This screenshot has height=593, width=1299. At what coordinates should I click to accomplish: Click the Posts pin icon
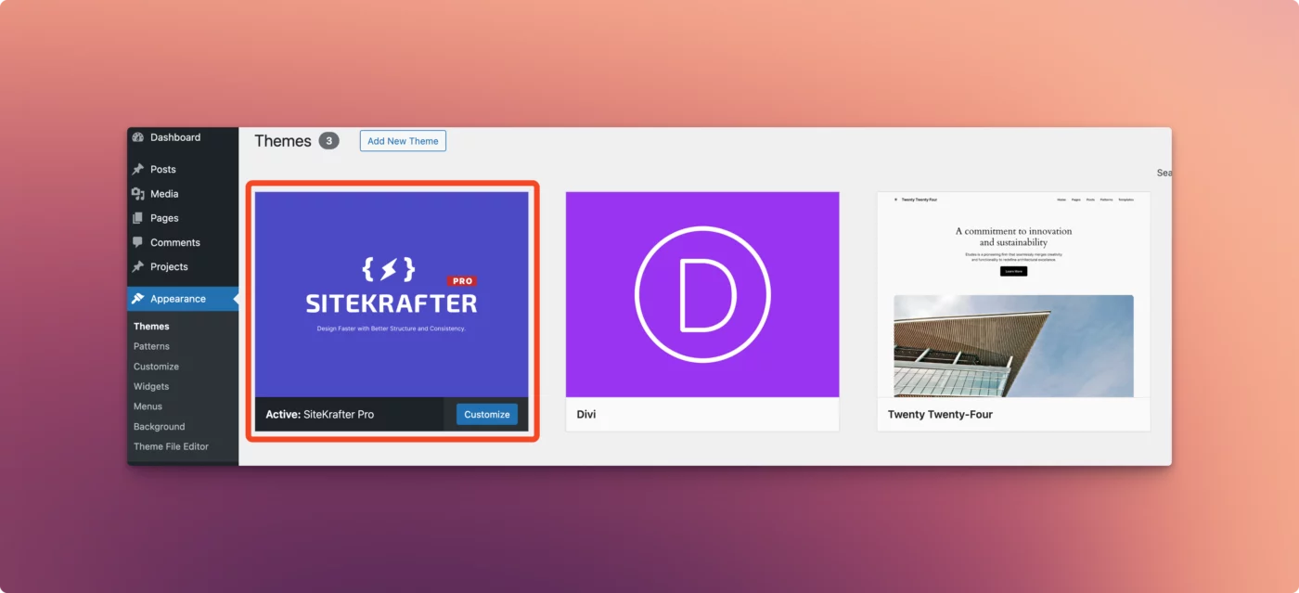click(x=138, y=170)
